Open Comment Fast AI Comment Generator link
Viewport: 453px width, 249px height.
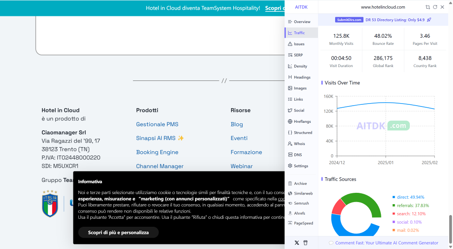(x=387, y=243)
